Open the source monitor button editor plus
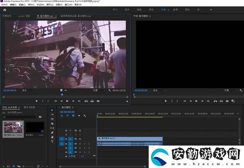The image size is (244, 168). (x=127, y=101)
